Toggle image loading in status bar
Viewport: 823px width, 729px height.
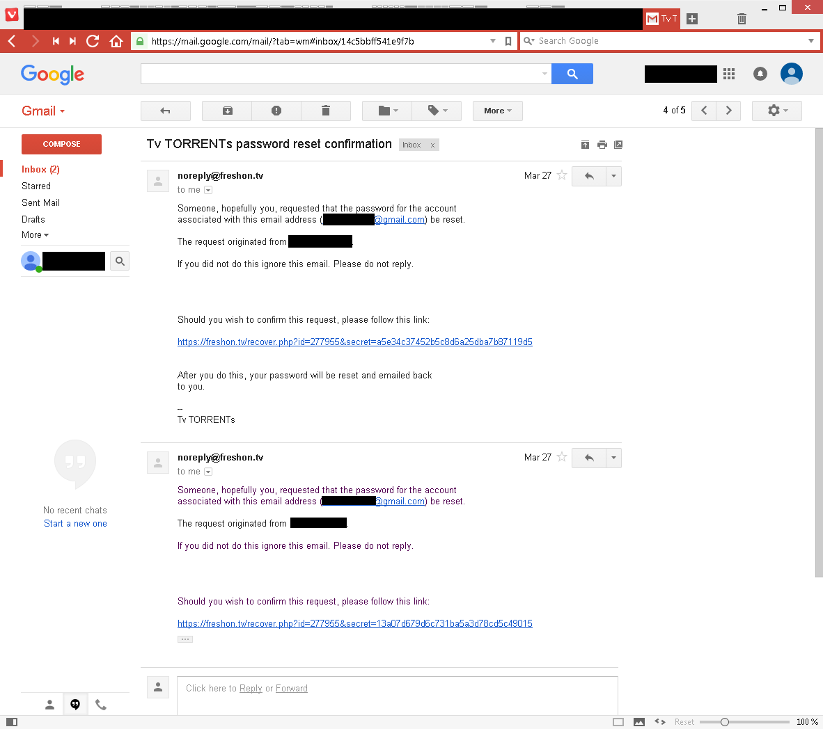pos(638,722)
